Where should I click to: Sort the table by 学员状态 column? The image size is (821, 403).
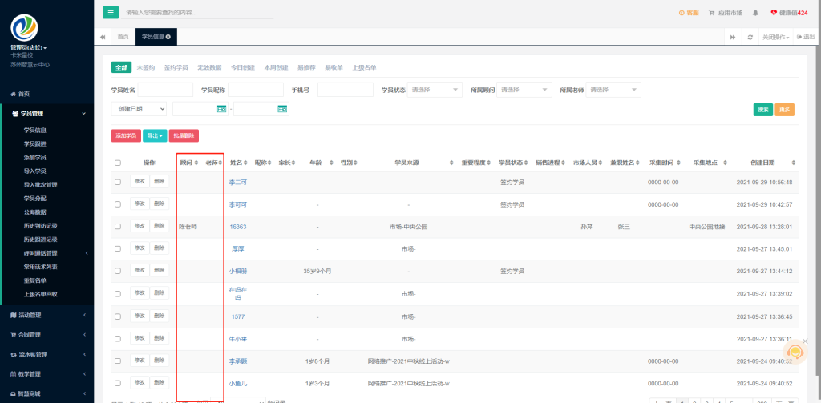click(528, 163)
